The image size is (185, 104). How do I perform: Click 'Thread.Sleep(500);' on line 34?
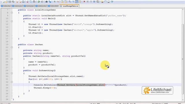click(45, 88)
